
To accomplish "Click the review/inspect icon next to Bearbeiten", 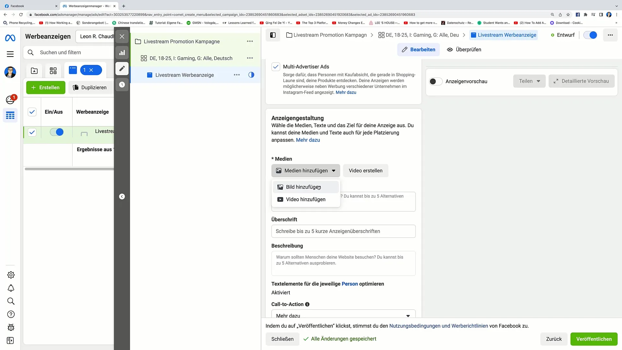I will point(450,49).
